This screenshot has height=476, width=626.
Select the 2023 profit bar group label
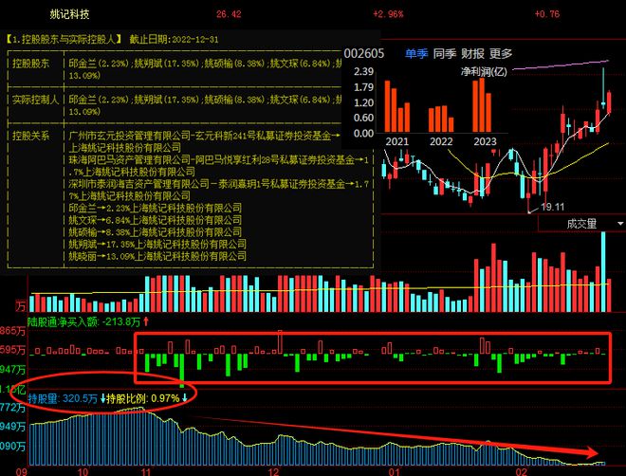(x=485, y=141)
